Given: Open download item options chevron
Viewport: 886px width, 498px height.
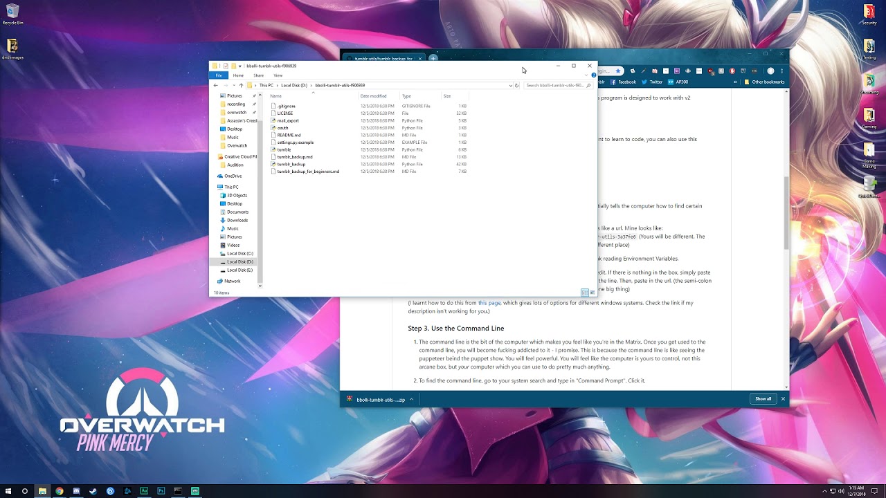Looking at the screenshot, I should click(411, 399).
